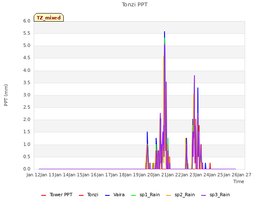Click the 0.5 y-axis tick value

click(27, 157)
